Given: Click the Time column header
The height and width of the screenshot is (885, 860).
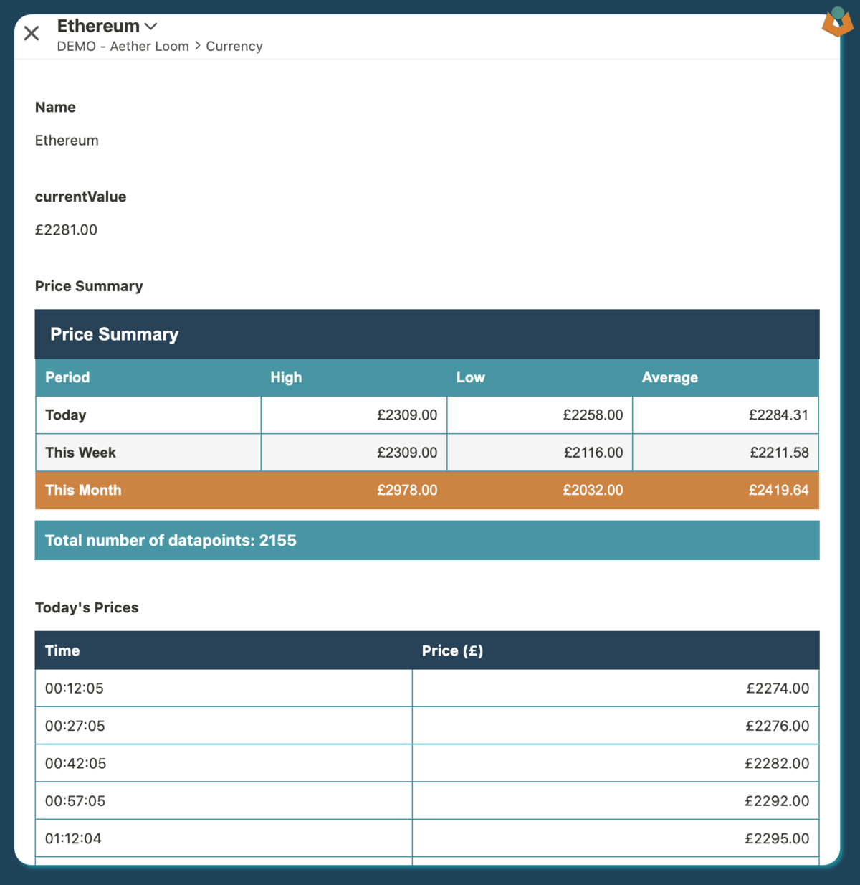Looking at the screenshot, I should point(62,650).
